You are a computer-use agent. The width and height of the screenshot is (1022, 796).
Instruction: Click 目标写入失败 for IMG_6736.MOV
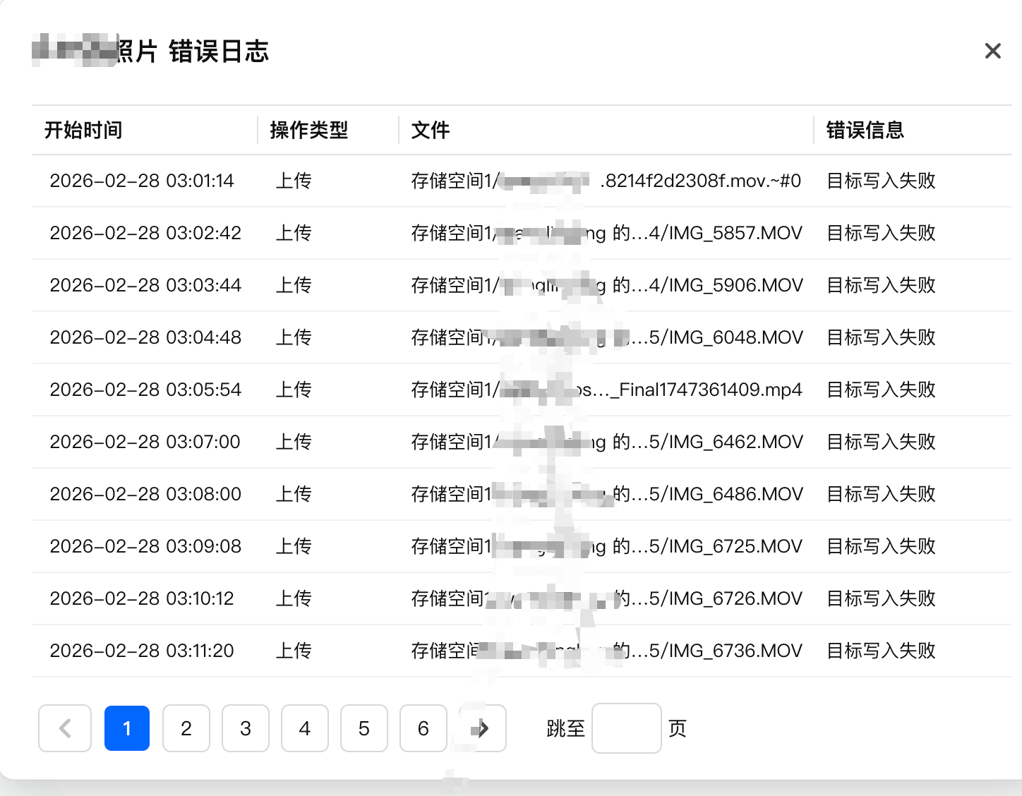click(x=881, y=651)
